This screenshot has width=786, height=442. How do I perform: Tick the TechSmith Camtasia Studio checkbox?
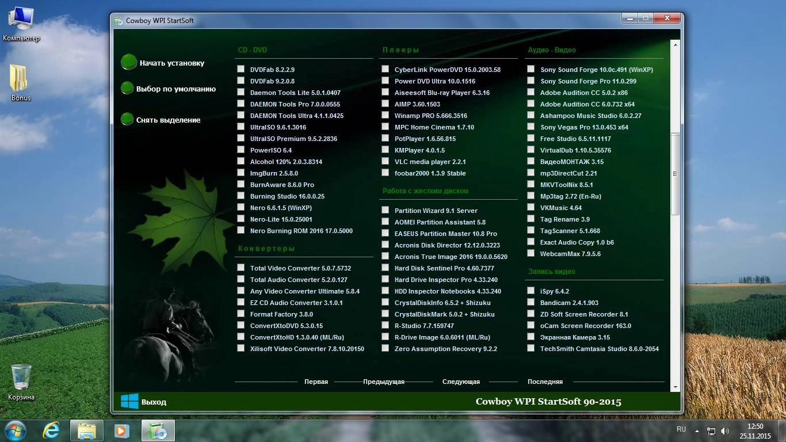(x=531, y=348)
